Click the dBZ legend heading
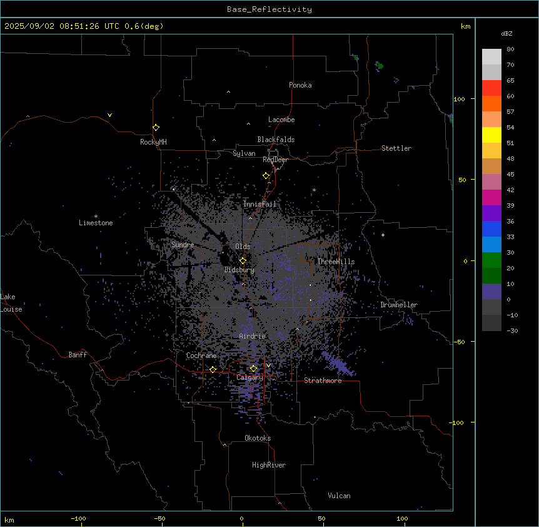Image resolution: width=539 pixels, height=527 pixels. click(506, 33)
